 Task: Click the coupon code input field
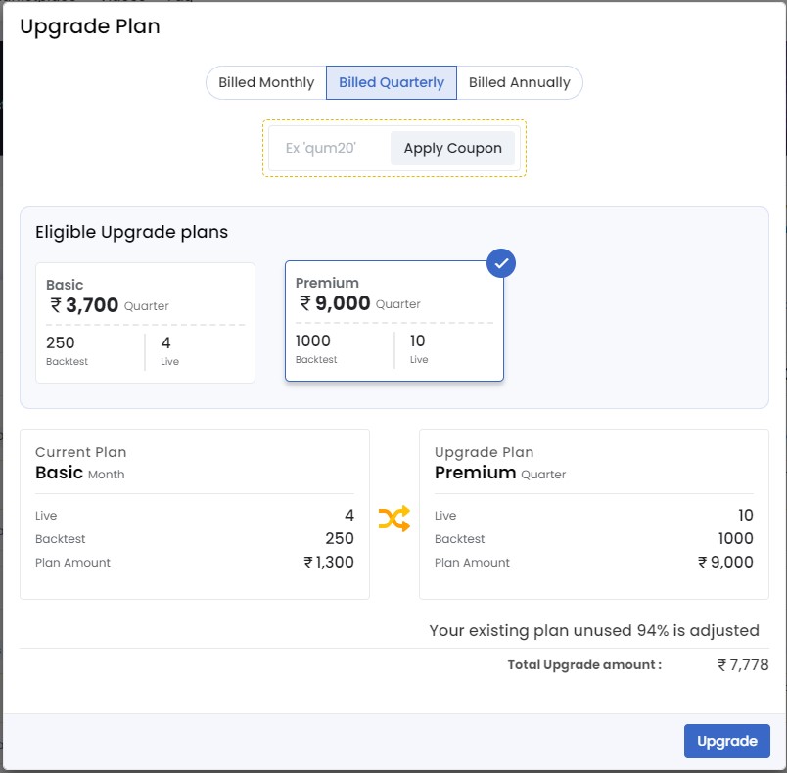click(x=329, y=149)
